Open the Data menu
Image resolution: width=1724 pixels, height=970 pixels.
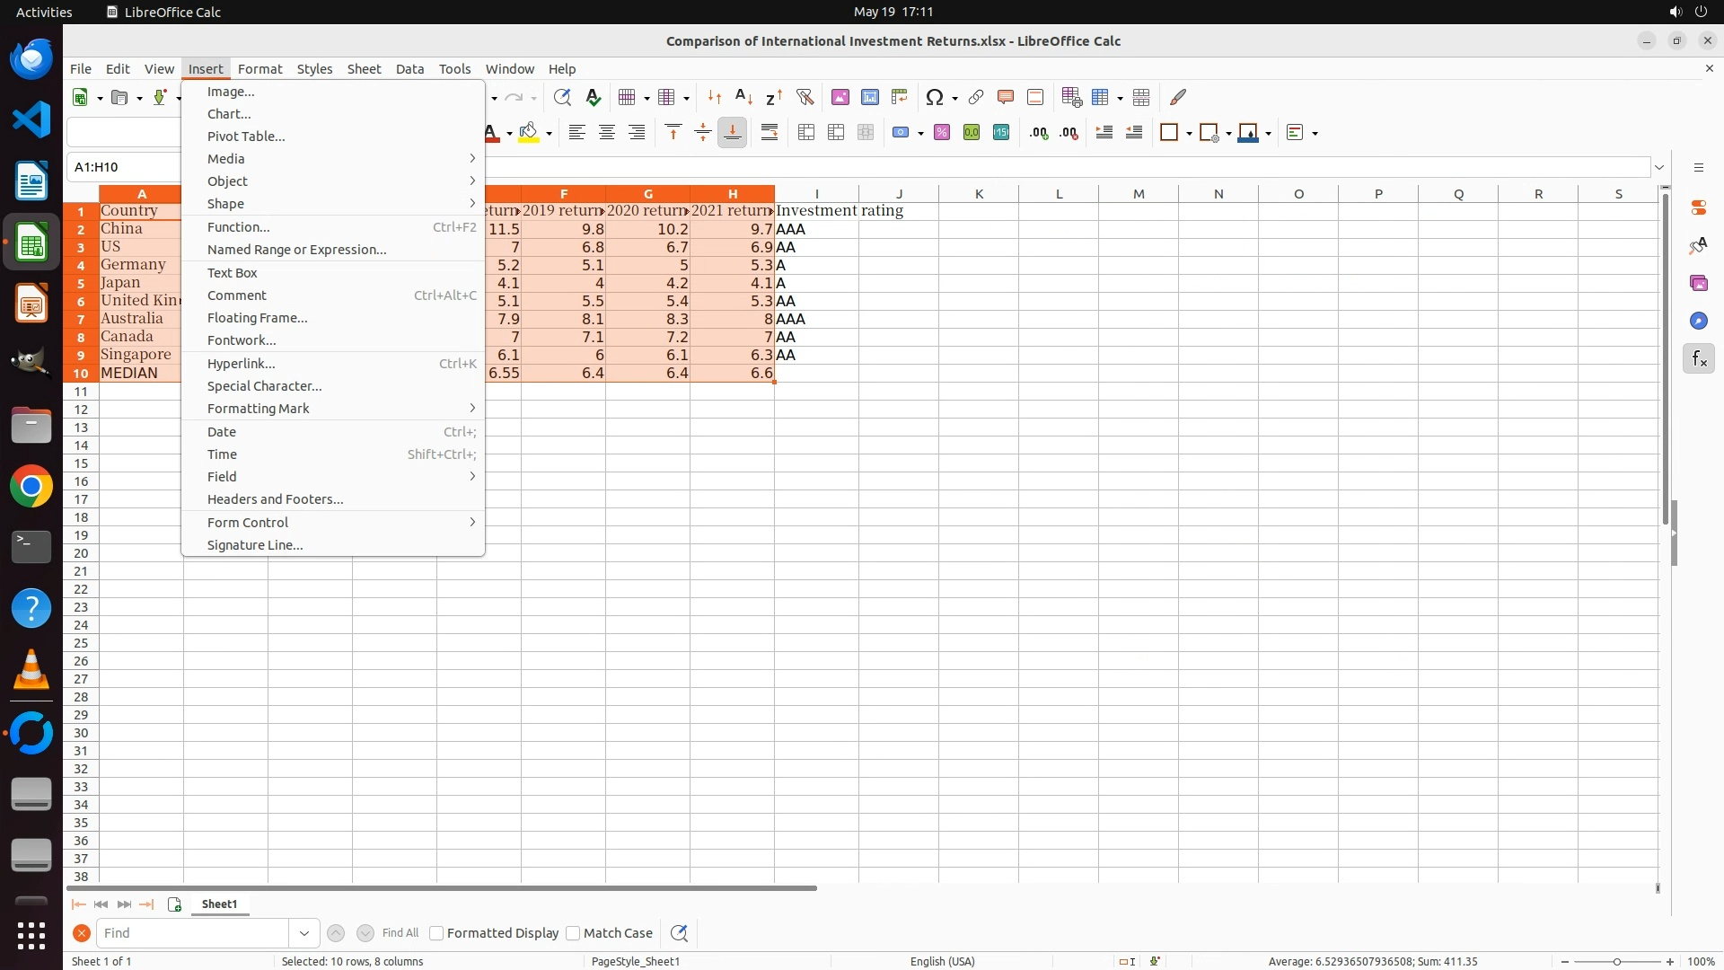click(x=409, y=69)
